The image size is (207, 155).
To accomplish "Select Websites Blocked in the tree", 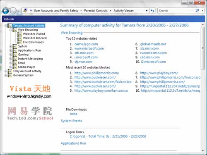I will pos(35,38).
